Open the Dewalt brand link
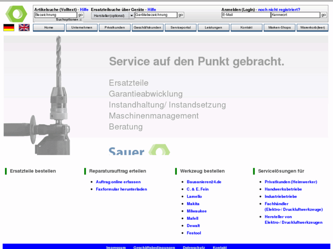Screen dimensions: 333x249 (193, 226)
